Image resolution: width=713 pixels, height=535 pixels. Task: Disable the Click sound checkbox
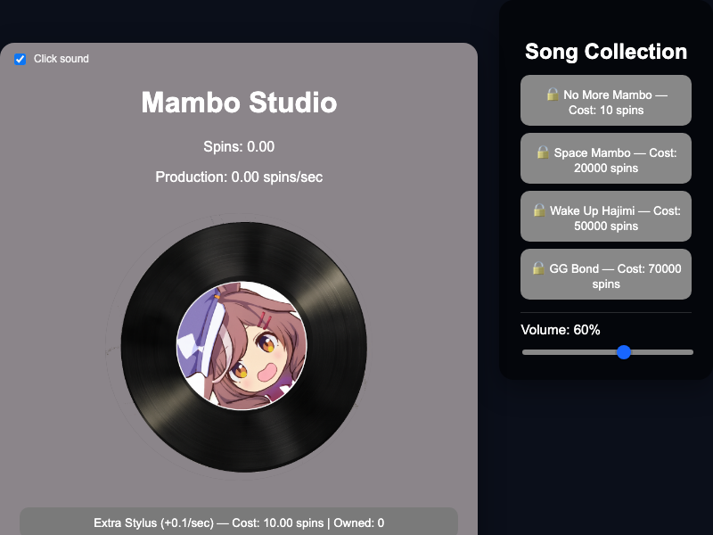pyautogui.click(x=20, y=59)
